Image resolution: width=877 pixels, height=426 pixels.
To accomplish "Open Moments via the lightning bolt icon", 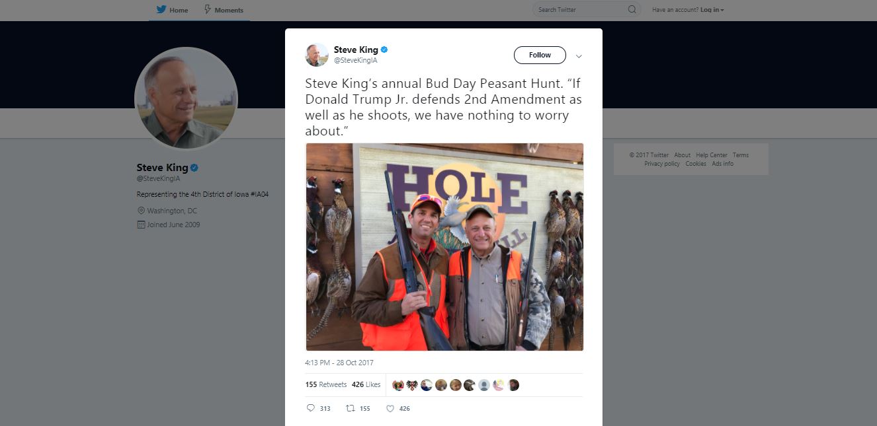I will tap(208, 10).
